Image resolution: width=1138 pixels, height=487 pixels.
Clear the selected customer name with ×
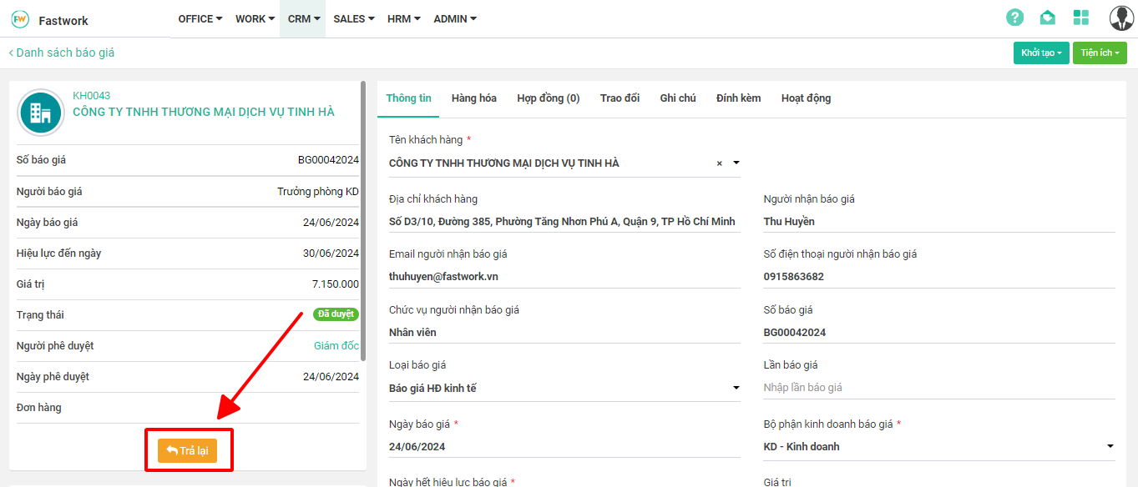pos(719,163)
